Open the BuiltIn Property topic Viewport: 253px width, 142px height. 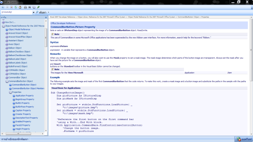click(22, 103)
